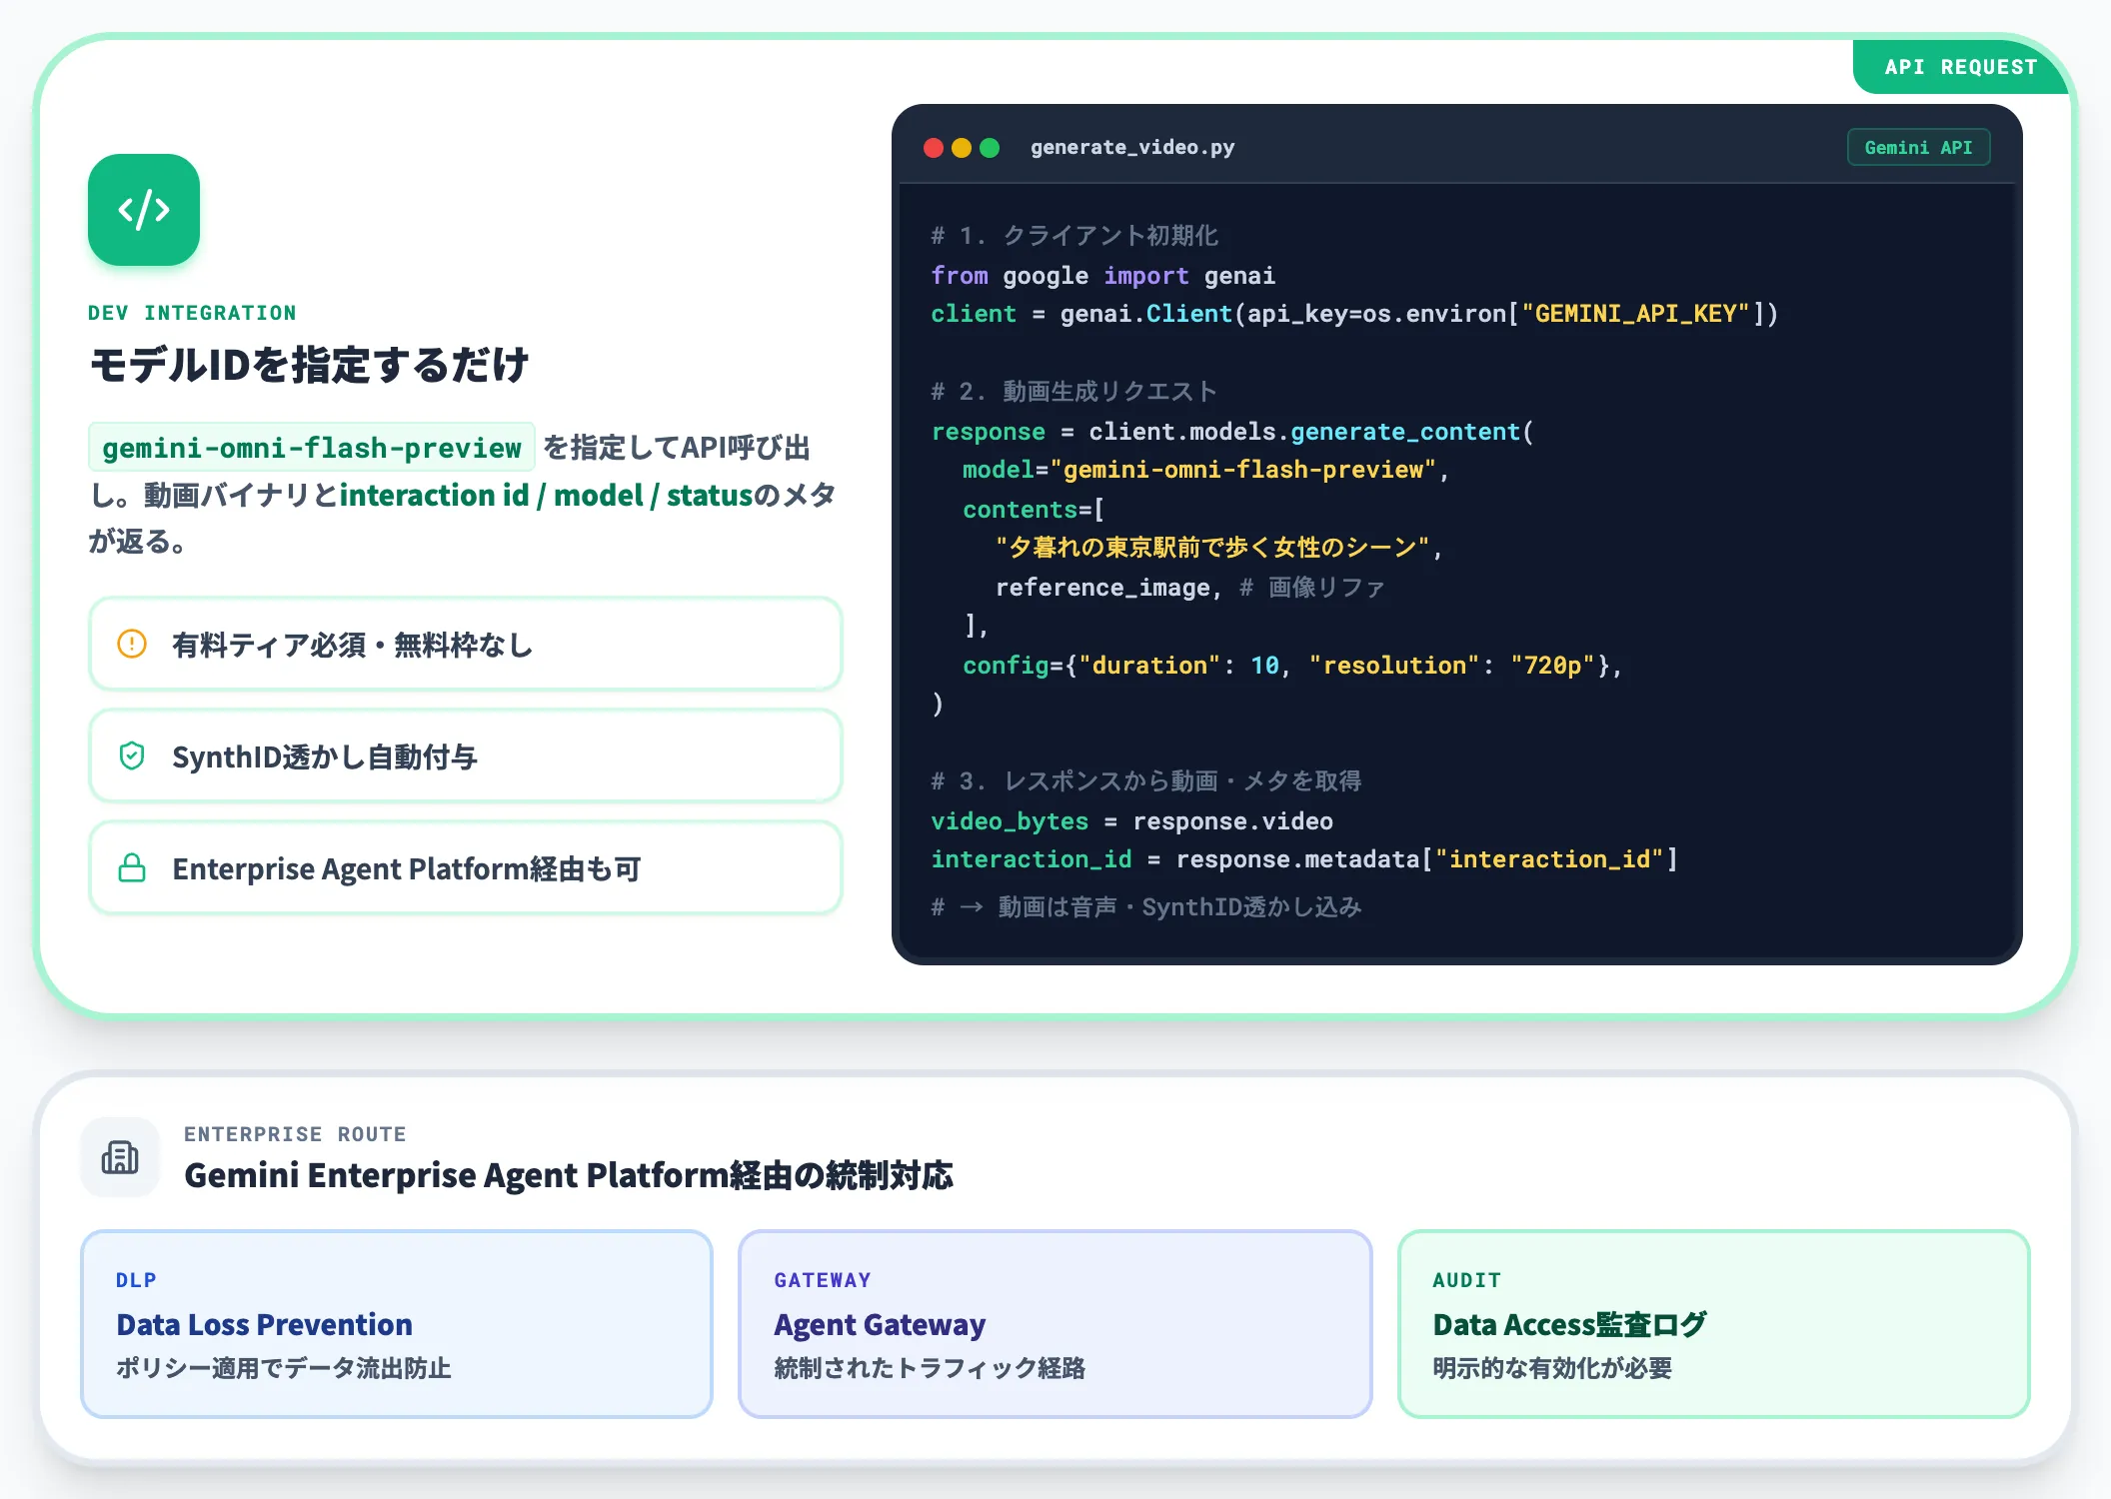Image resolution: width=2111 pixels, height=1499 pixels.
Task: Click the text ポリシー適用でデータ流出防止
Action: 284,1368
